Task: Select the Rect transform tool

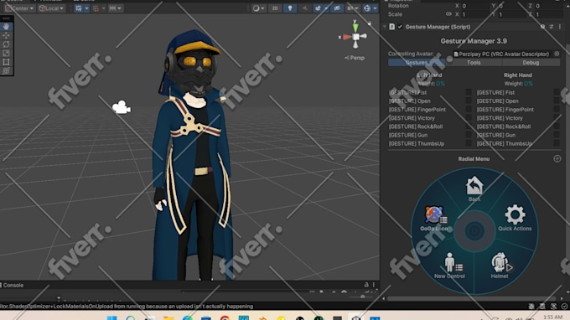Action: pos(6,62)
